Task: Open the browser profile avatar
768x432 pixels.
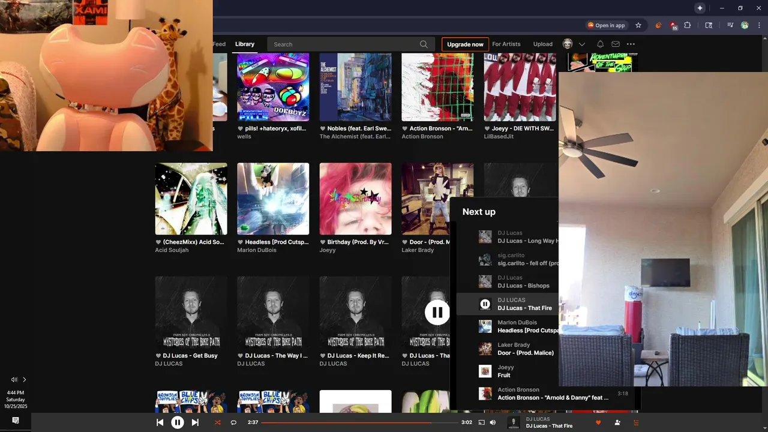Action: [745, 25]
